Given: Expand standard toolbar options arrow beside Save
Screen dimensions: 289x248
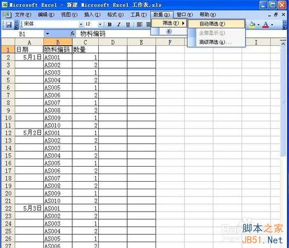Looking at the screenshot, I should [x=17, y=25].
